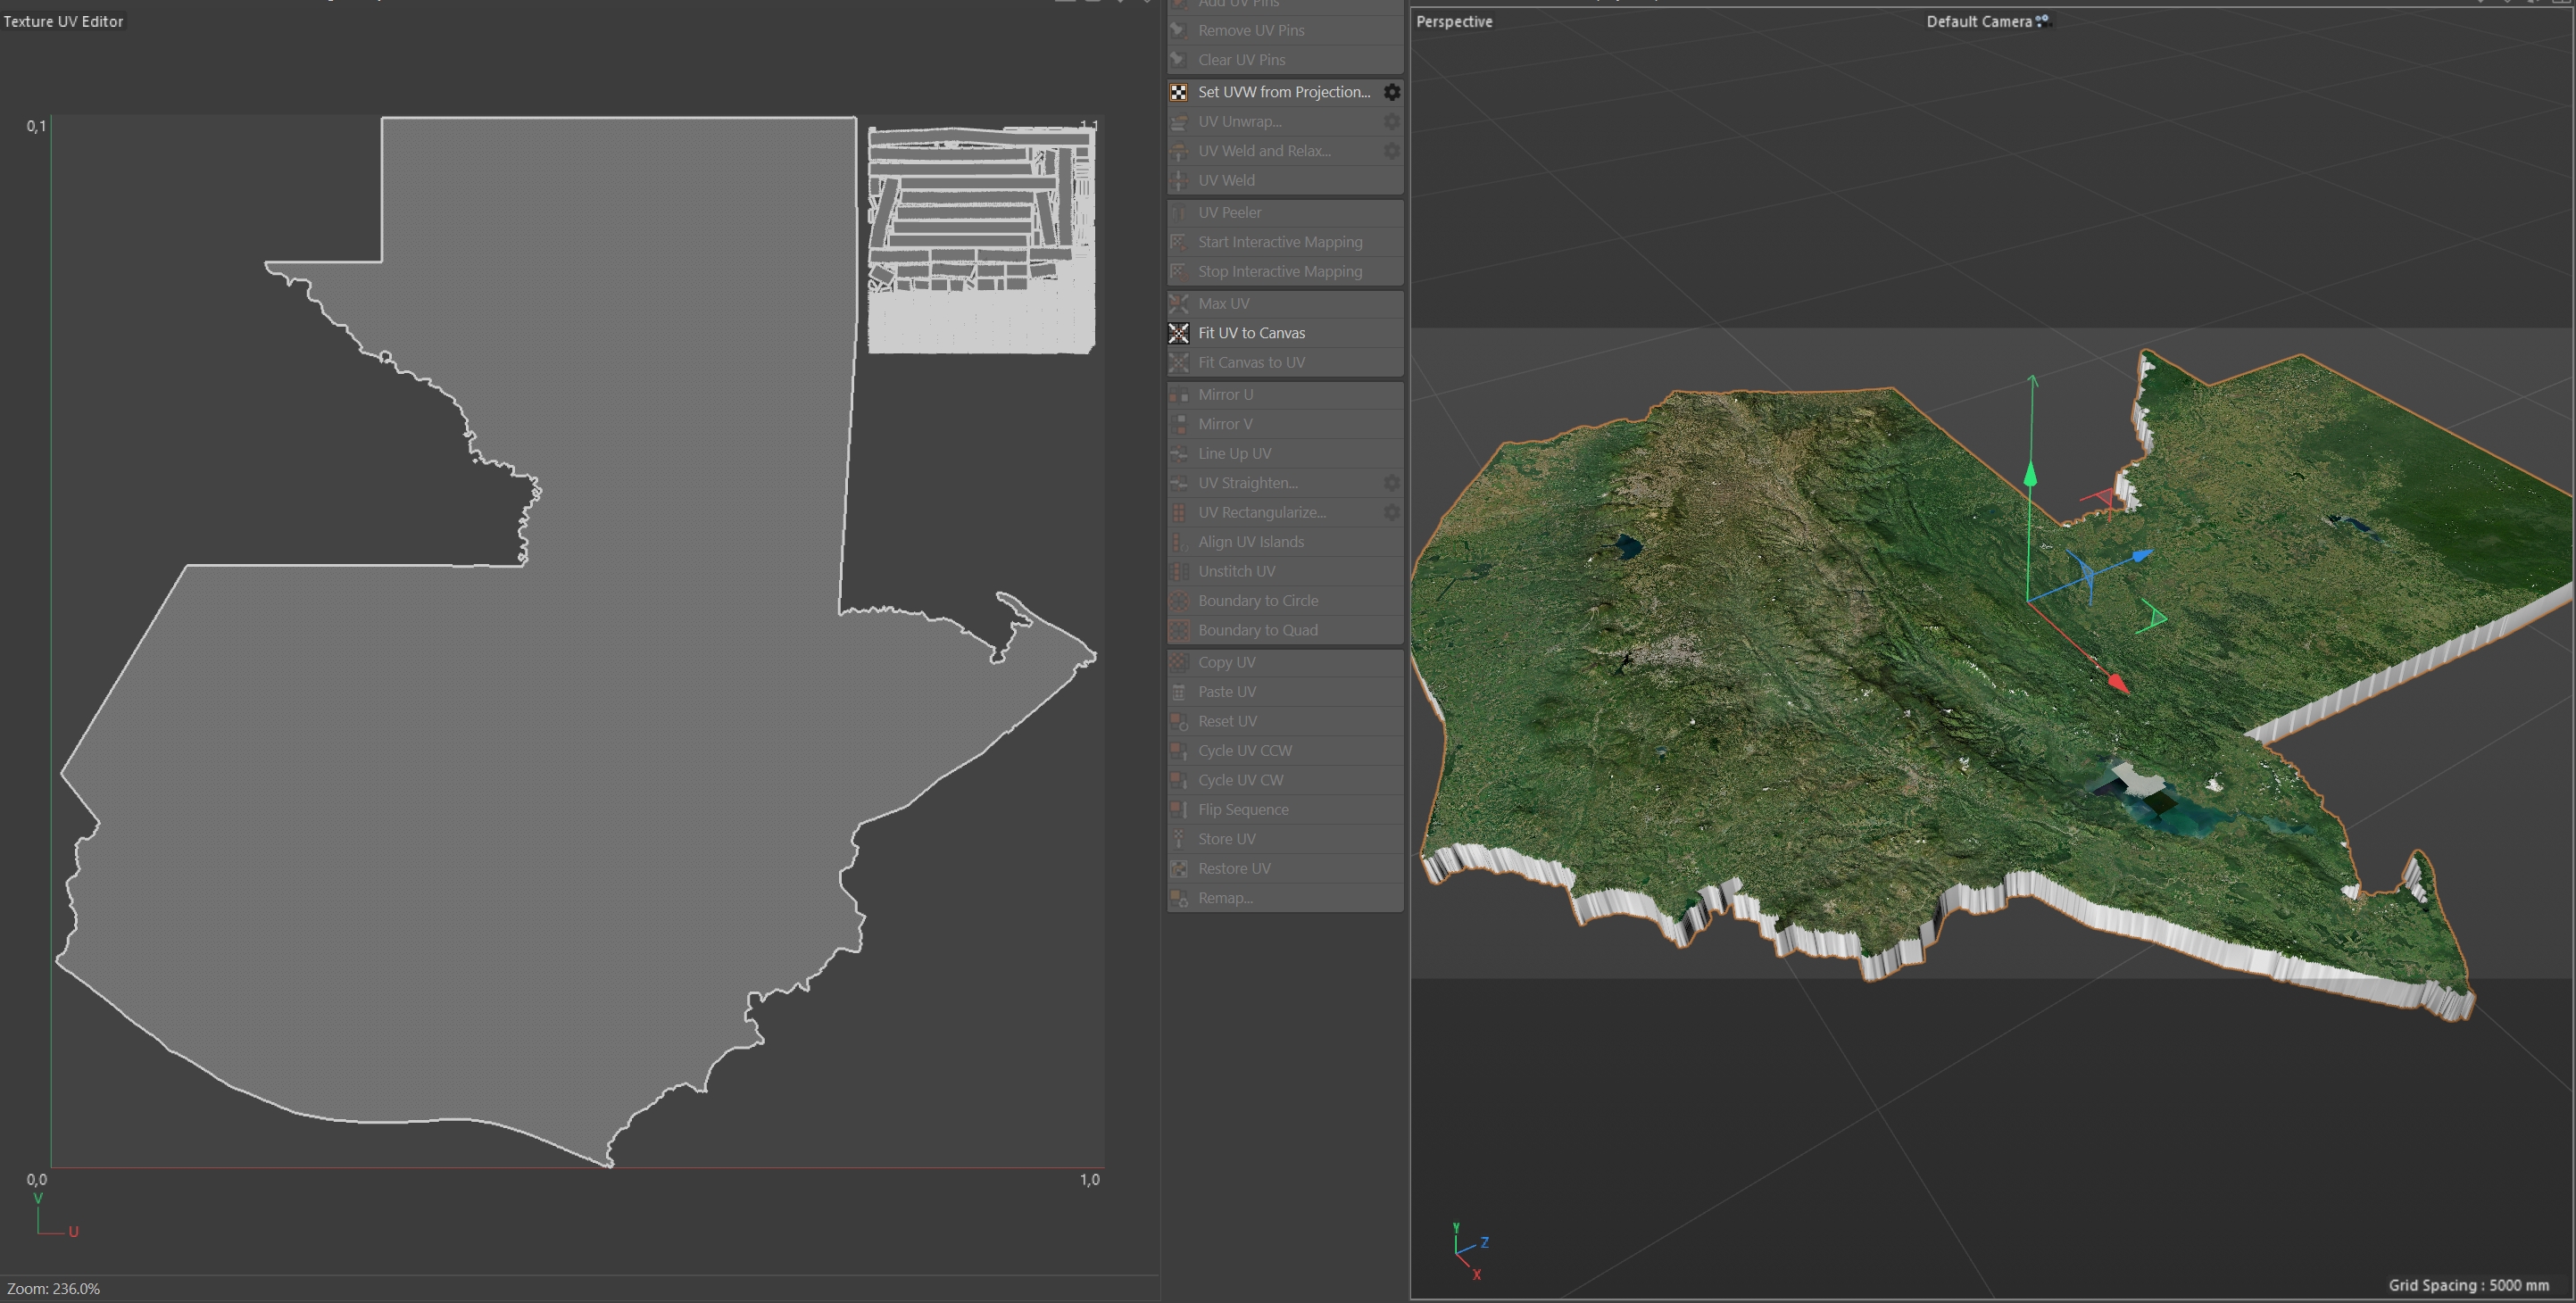Open UV Straighten options gear
2576x1303 pixels.
(1391, 483)
